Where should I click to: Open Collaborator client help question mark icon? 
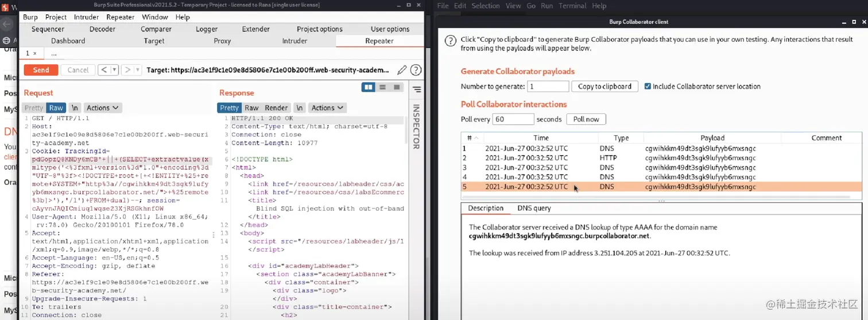coord(450,41)
